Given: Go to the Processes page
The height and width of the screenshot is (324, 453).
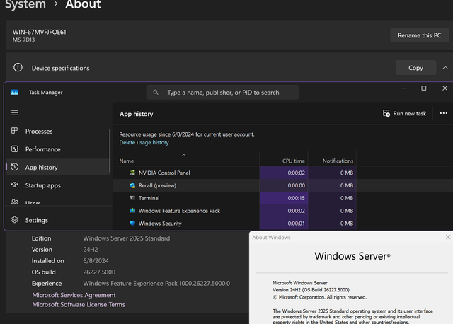Looking at the screenshot, I should click(57, 131).
